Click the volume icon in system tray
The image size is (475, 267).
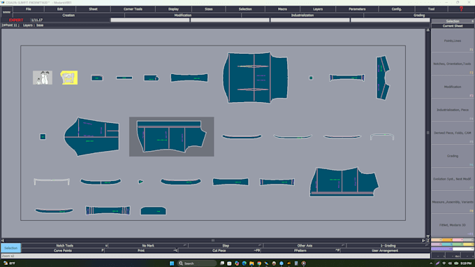[450, 264]
